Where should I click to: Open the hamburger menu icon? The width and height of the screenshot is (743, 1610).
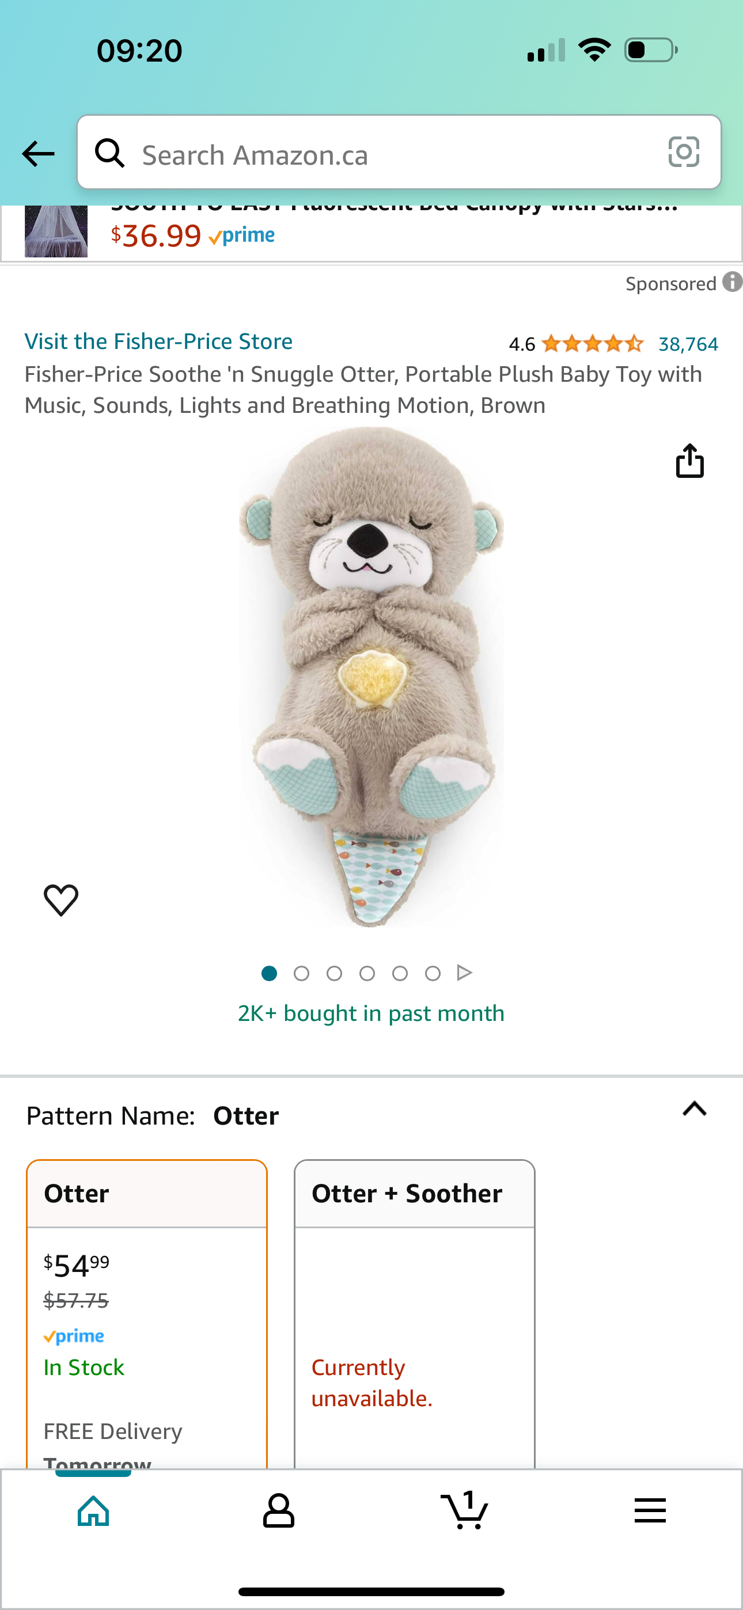click(x=650, y=1510)
